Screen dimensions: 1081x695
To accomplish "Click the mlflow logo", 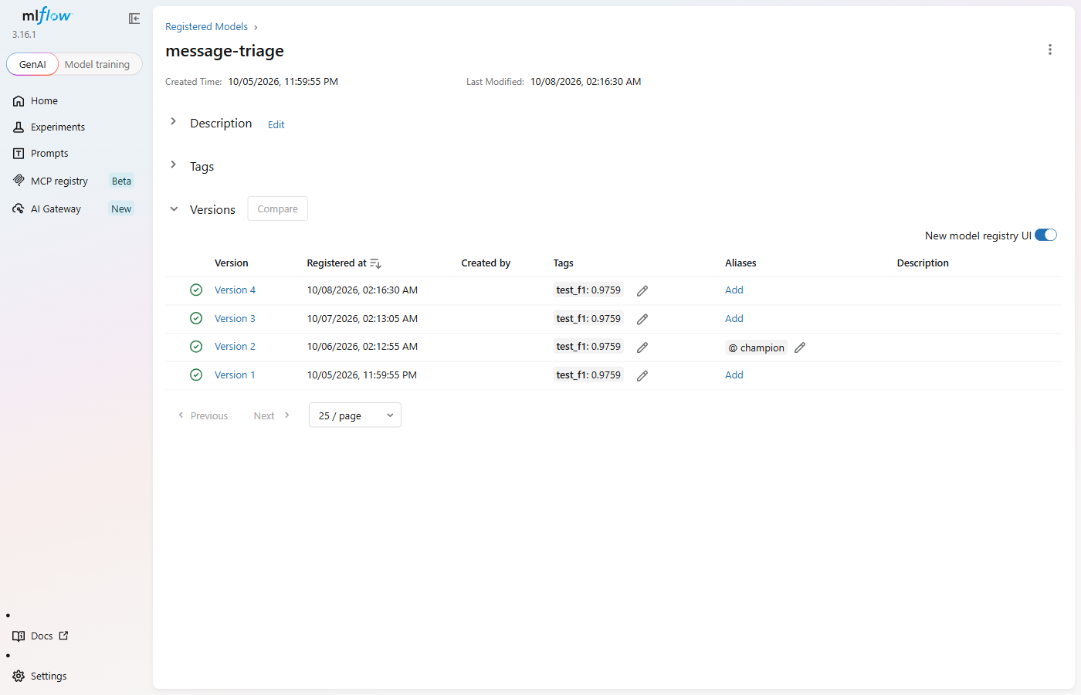I will pyautogui.click(x=46, y=15).
